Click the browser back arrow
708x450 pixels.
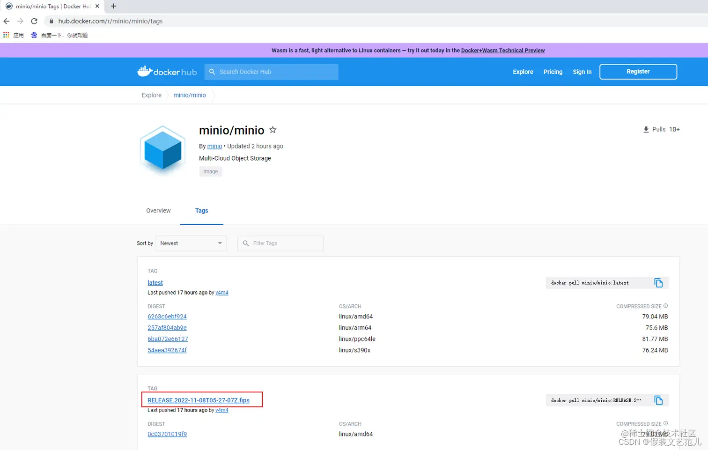(7, 21)
